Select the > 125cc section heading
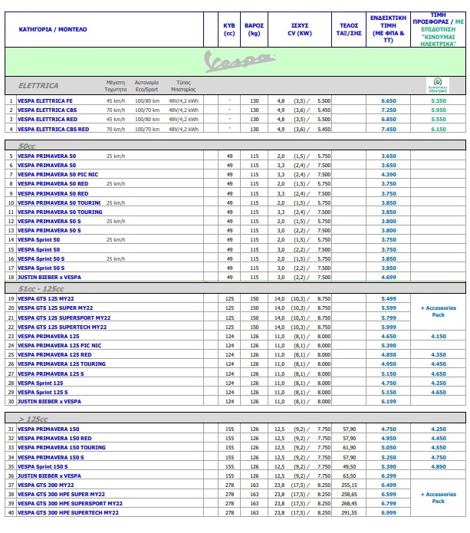Screen dimensions: 470x533 [x=33, y=419]
